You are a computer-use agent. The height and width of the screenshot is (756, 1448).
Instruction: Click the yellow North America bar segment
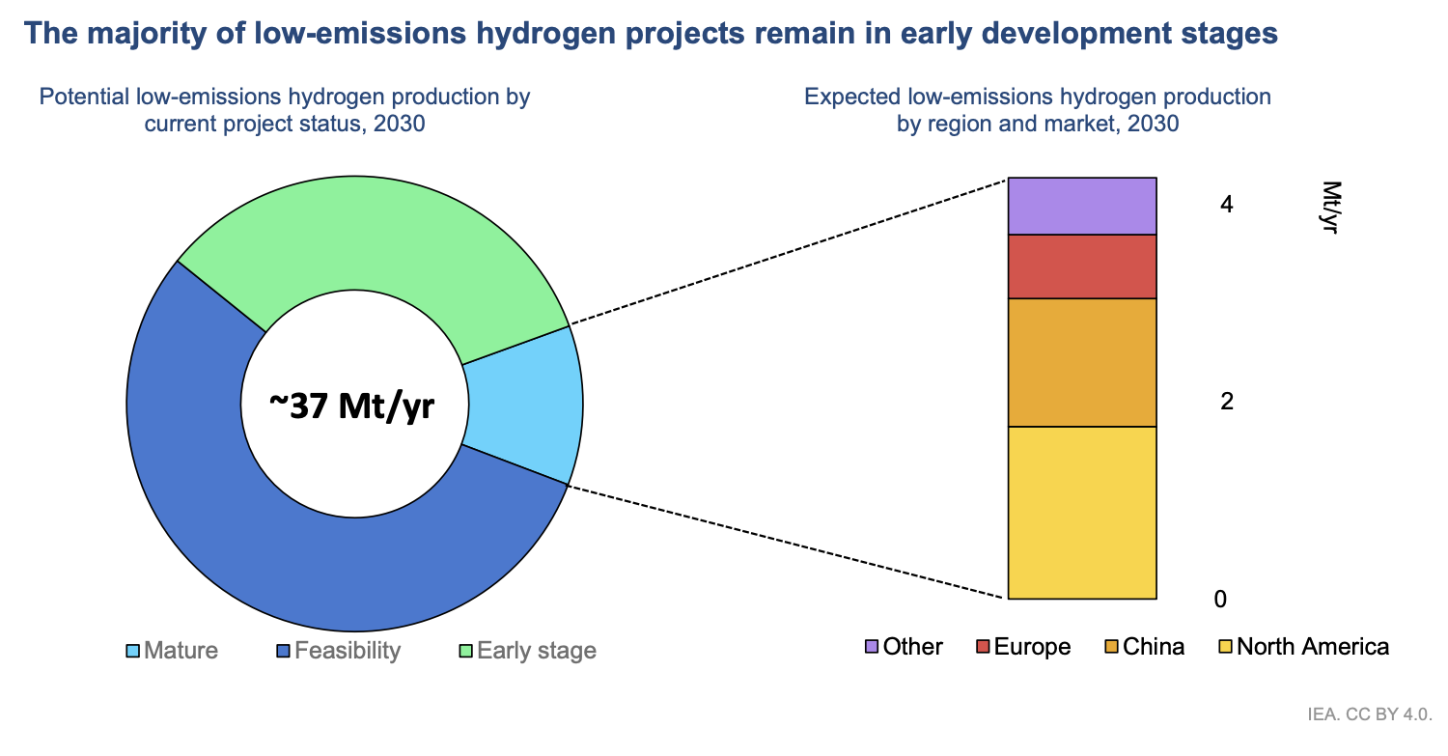click(x=1081, y=512)
